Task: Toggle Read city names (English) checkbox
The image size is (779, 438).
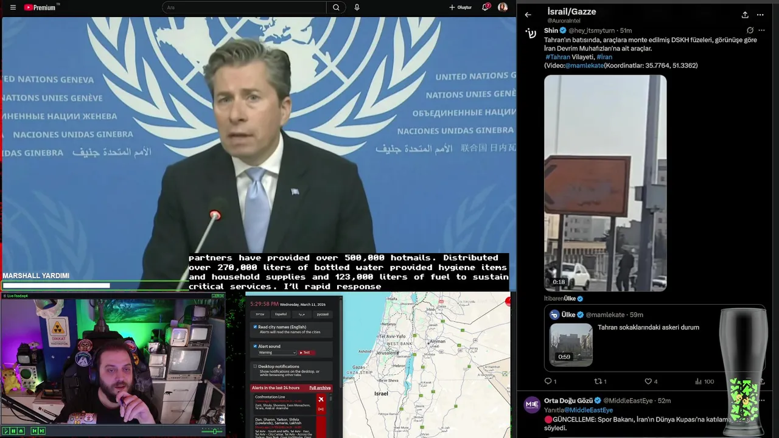Action: pos(255,327)
